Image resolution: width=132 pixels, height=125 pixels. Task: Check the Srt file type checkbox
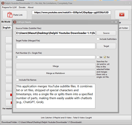point(98,57)
